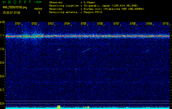Click the meteor count value 5
This screenshot has height=109, width=172.
point(39,13)
